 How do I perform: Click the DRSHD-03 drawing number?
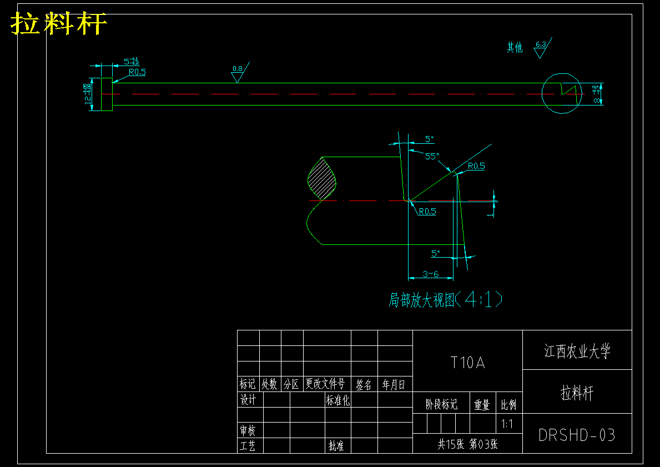tap(577, 435)
